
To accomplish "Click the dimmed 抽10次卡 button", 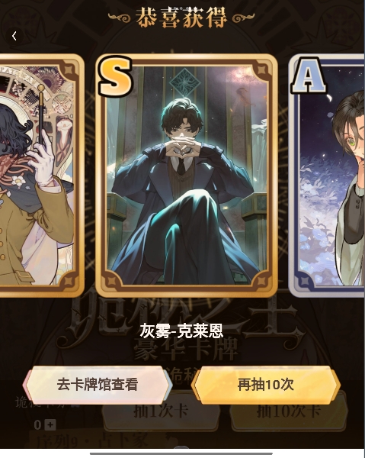I will click(289, 411).
